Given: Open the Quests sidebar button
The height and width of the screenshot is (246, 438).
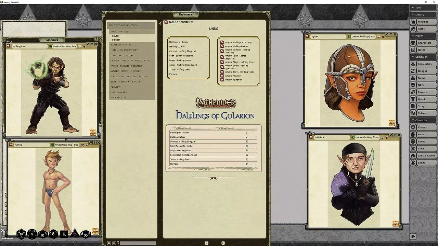Looking at the screenshot, I should click(x=423, y=99).
